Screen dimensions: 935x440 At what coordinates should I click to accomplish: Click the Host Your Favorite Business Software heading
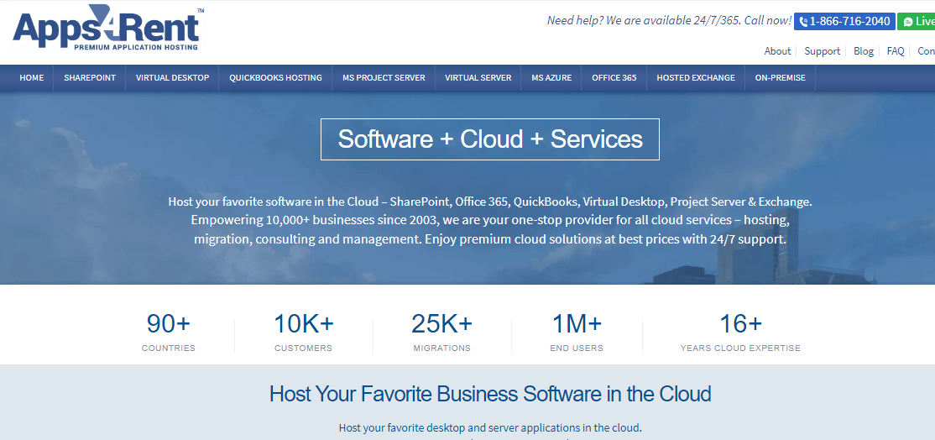tap(490, 394)
